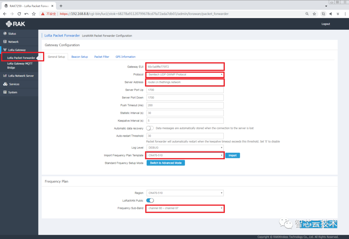The height and width of the screenshot is (239, 349).
Task: Switch to the Beacon Setup tab
Action: pos(79,57)
